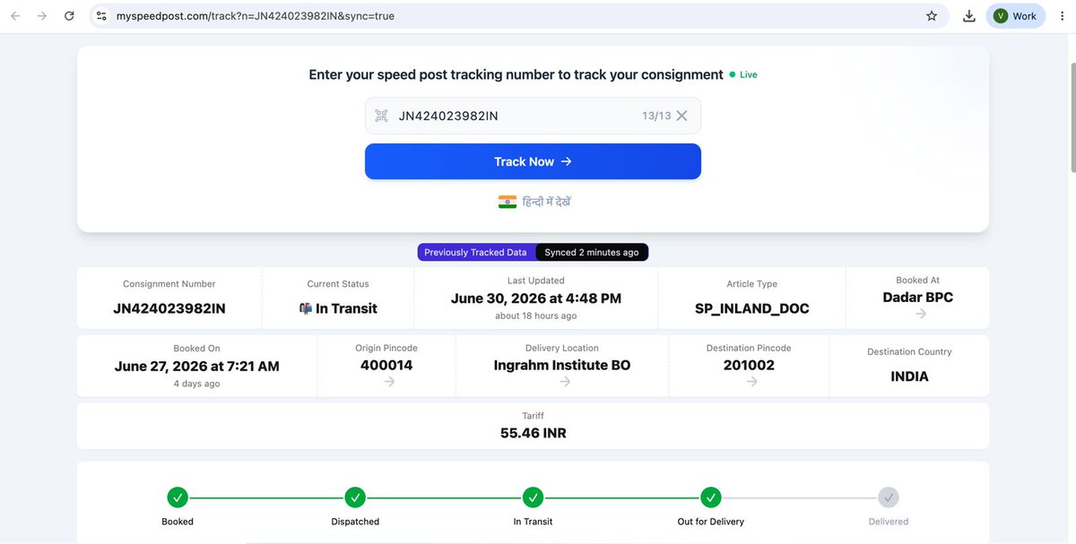The height and width of the screenshot is (544, 1076).
Task: Click the Dispatched step checkmark
Action: click(355, 497)
